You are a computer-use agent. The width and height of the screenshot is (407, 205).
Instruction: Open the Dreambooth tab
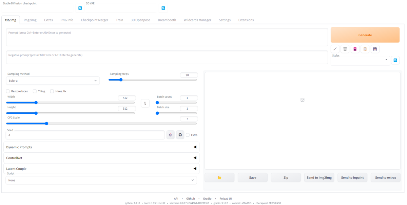(167, 20)
